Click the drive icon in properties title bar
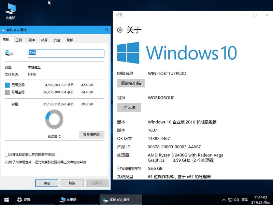Viewport: 273px width, 205px height. click(x=3, y=30)
